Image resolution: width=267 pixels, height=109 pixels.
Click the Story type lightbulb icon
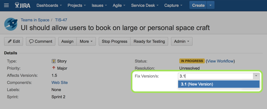point(54,61)
